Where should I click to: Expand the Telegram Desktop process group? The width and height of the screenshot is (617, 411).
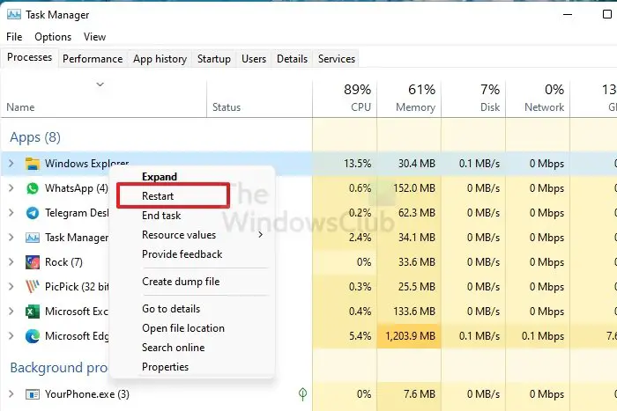coord(11,213)
